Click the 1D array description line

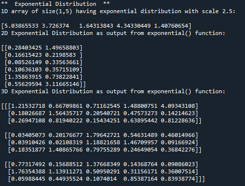click(x=118, y=11)
